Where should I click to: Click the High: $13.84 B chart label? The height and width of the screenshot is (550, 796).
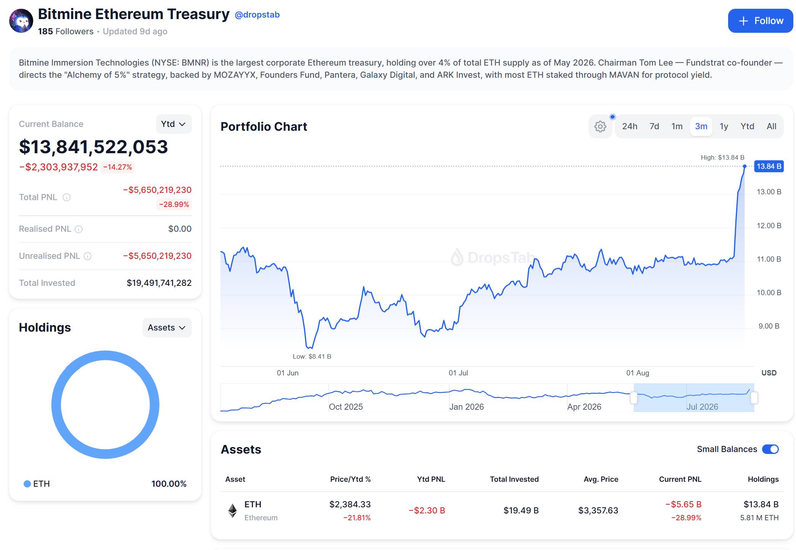tap(722, 158)
